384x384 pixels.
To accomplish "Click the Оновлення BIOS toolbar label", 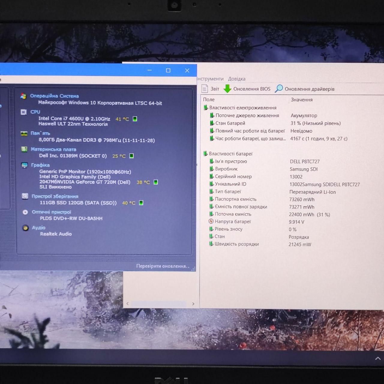I will (x=252, y=89).
